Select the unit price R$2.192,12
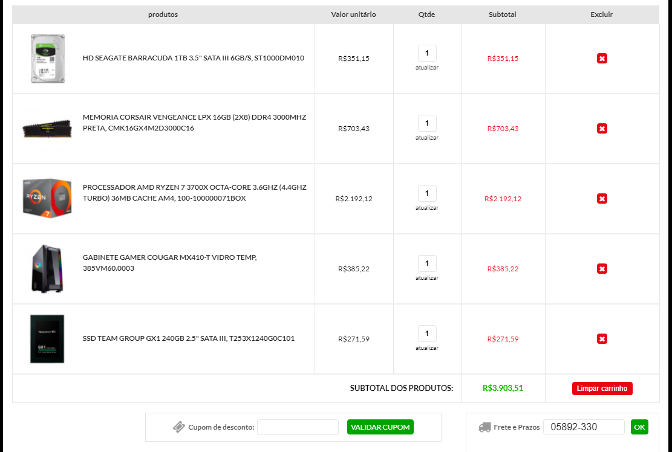 [354, 199]
